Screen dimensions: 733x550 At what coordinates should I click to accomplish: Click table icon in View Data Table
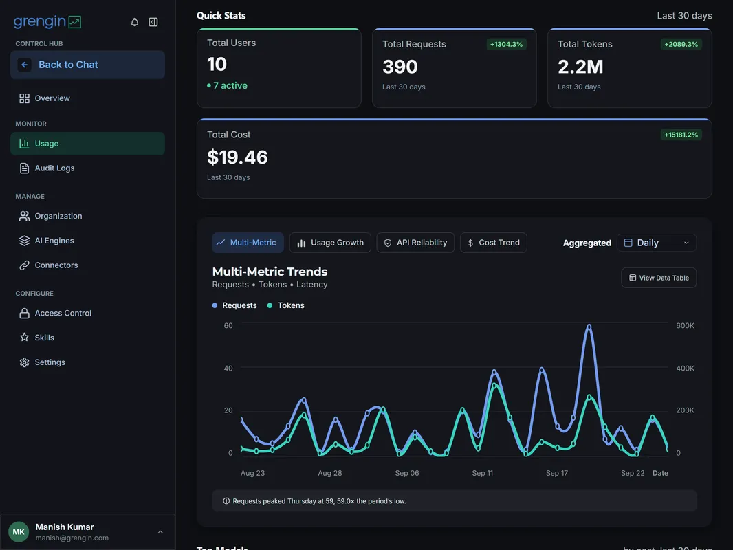[633, 278]
